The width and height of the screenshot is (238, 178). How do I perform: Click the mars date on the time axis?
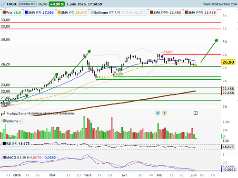tap(88, 175)
